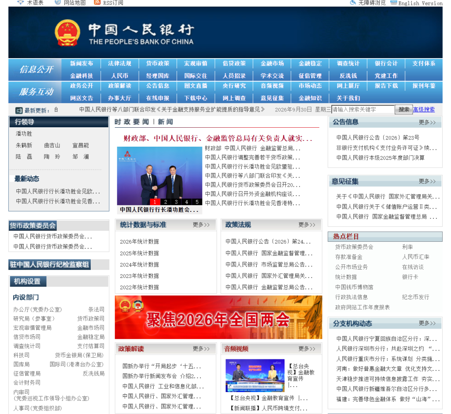Open the 金融稳定局 department link
The width and height of the screenshot is (451, 414).
(x=91, y=337)
